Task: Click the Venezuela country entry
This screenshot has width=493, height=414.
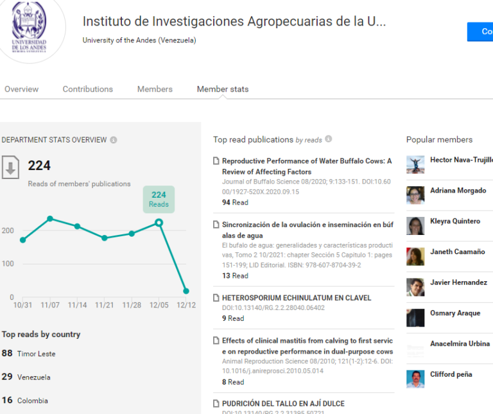Action: [26, 377]
